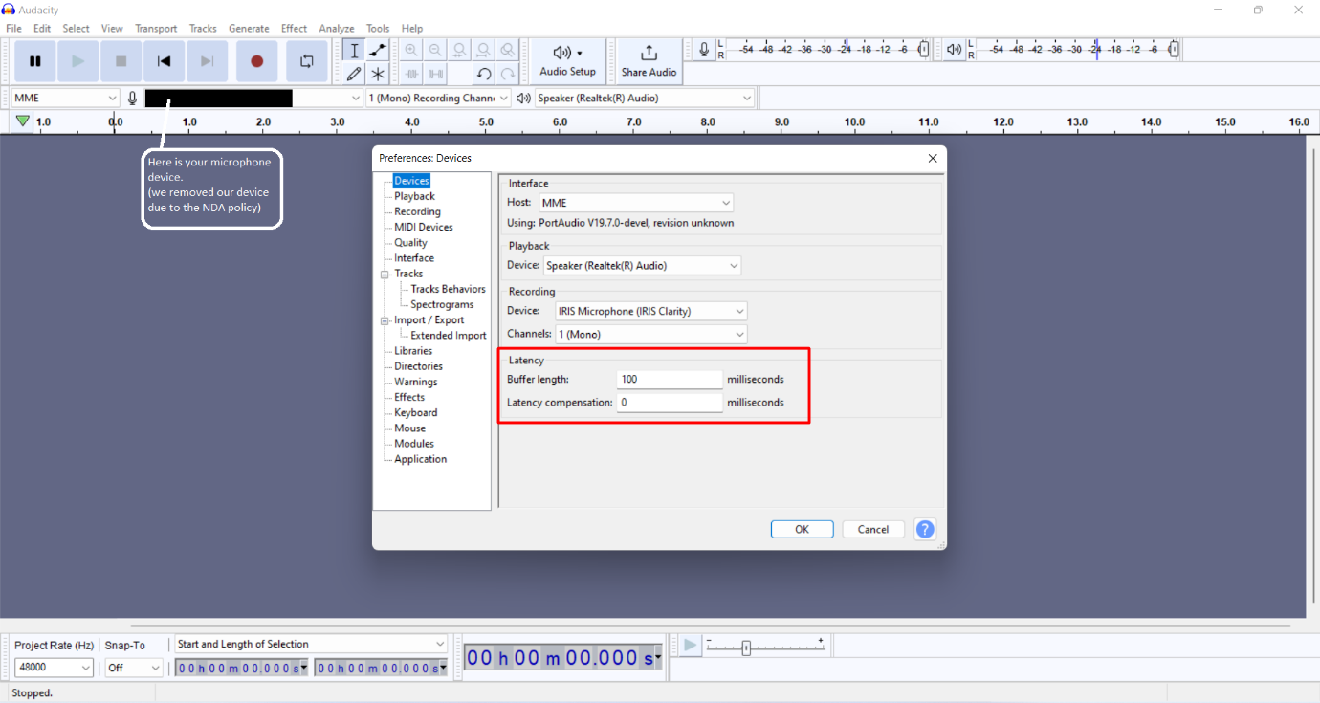Click Skip to Start button

click(165, 61)
